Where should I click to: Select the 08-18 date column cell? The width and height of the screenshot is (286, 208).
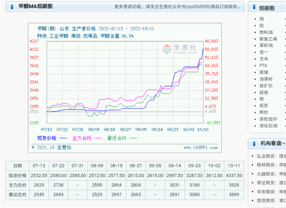(116, 166)
